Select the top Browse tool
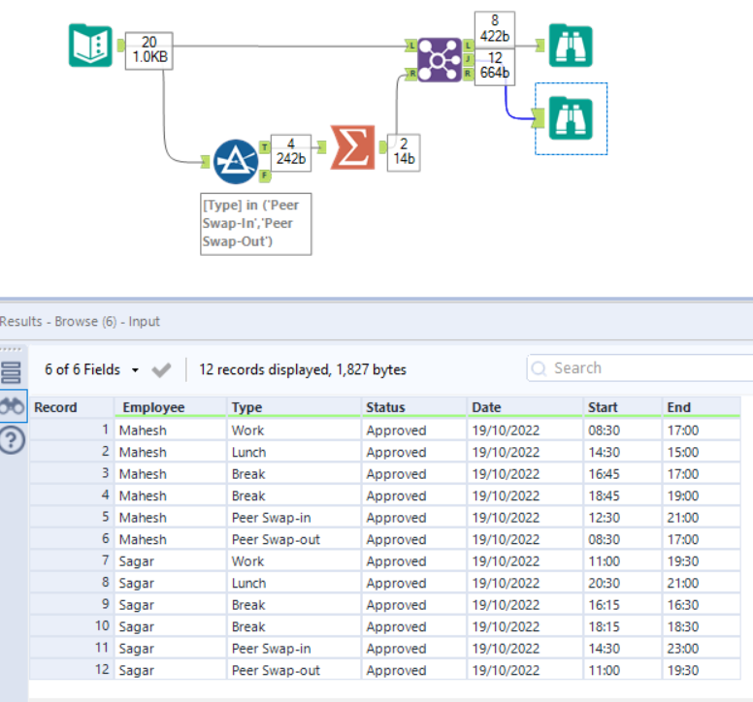 (570, 45)
